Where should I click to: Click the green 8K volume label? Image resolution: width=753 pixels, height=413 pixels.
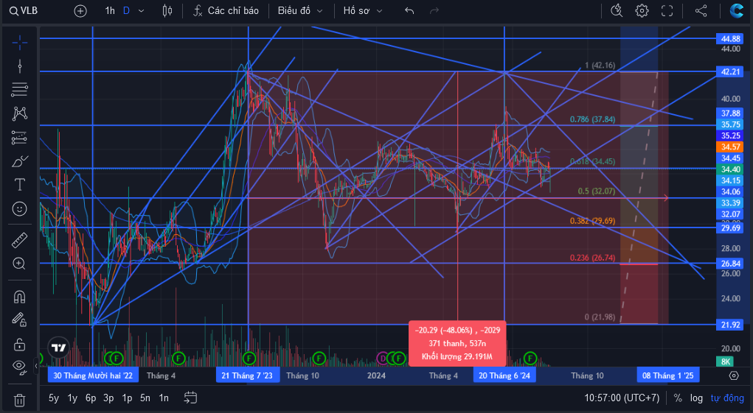[726, 362]
